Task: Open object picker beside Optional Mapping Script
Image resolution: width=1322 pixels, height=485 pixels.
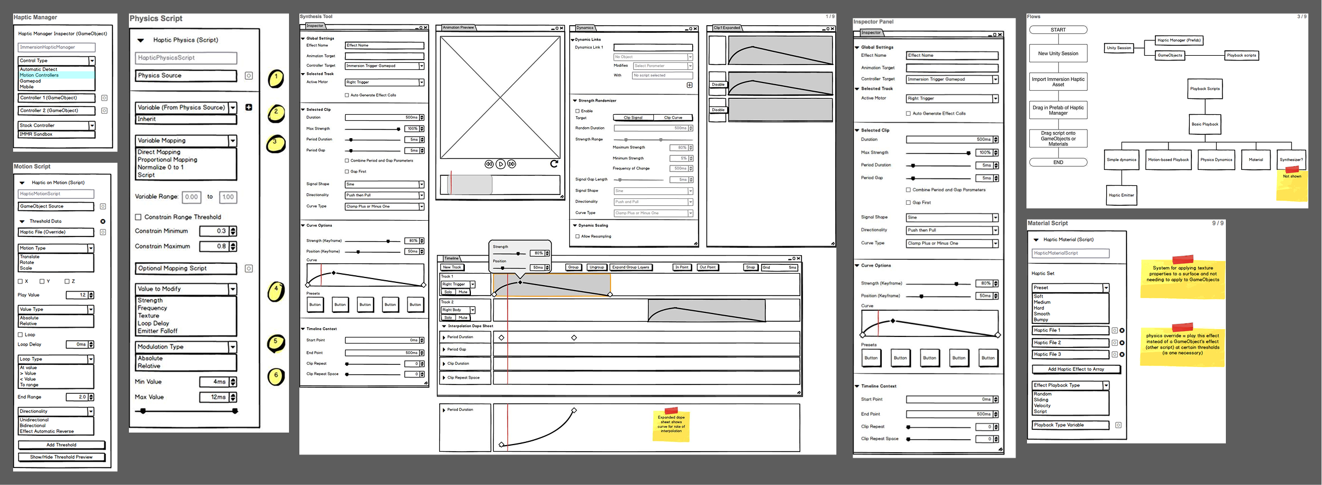Action: point(249,269)
